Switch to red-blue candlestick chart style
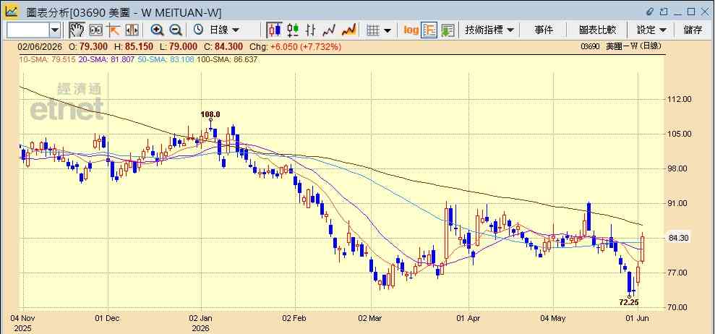Screen dimensions: 715x334 pos(274,30)
